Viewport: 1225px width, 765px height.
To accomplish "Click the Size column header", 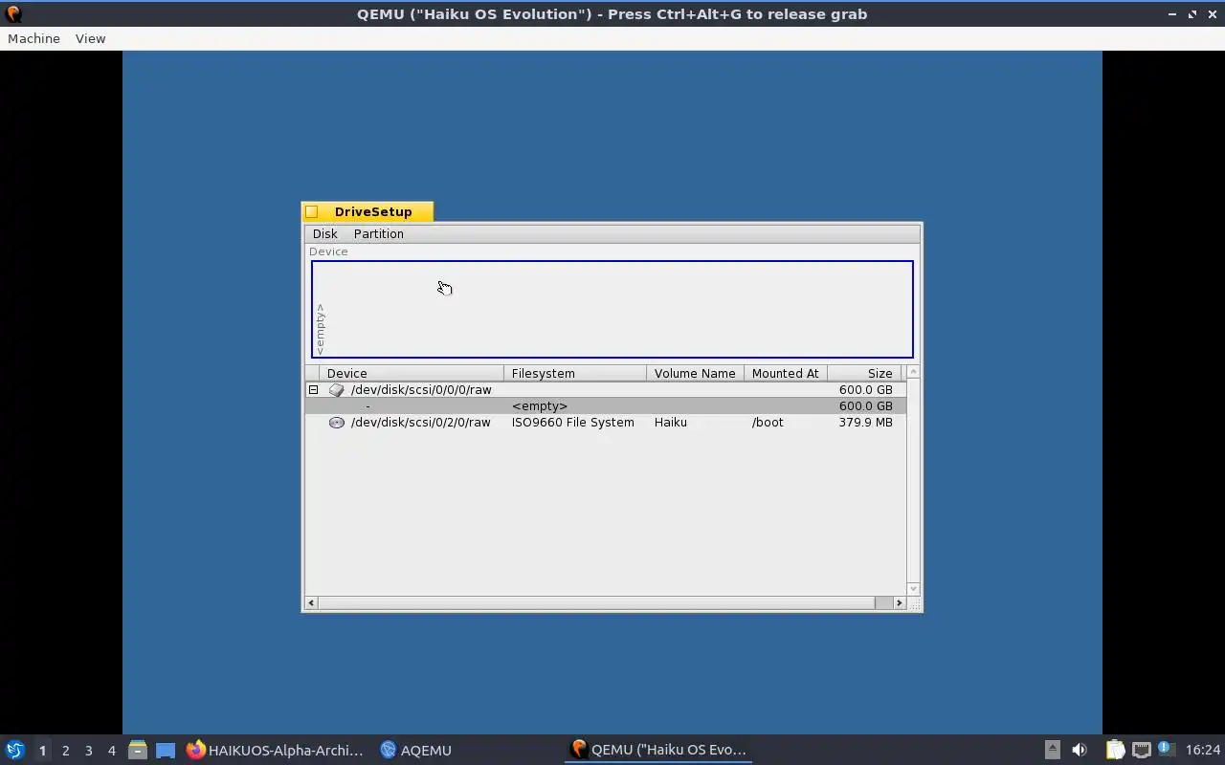I will coord(864,373).
